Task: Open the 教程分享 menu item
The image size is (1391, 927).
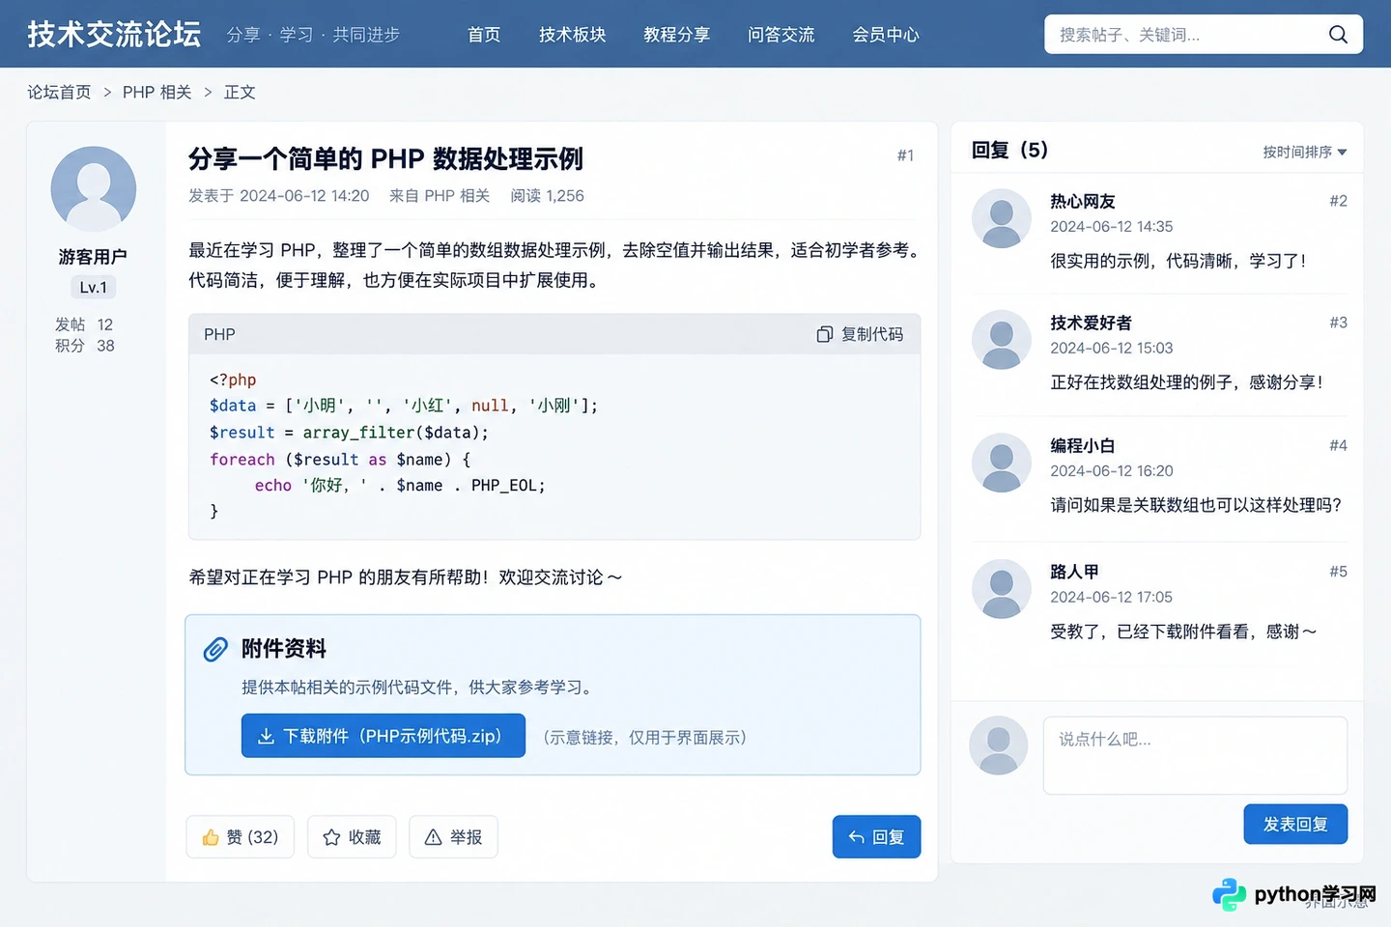Action: coord(676,35)
